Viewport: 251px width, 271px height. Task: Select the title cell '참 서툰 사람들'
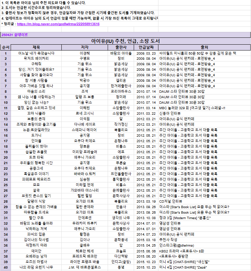click(36, 80)
